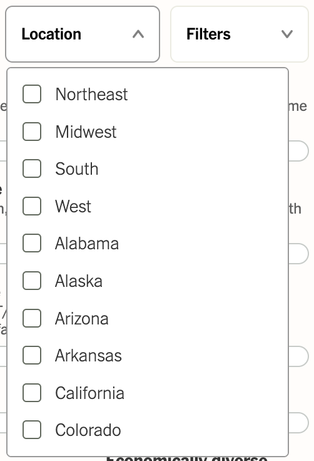Enable the South region checkbox
This screenshot has height=461, width=314.
tap(32, 168)
